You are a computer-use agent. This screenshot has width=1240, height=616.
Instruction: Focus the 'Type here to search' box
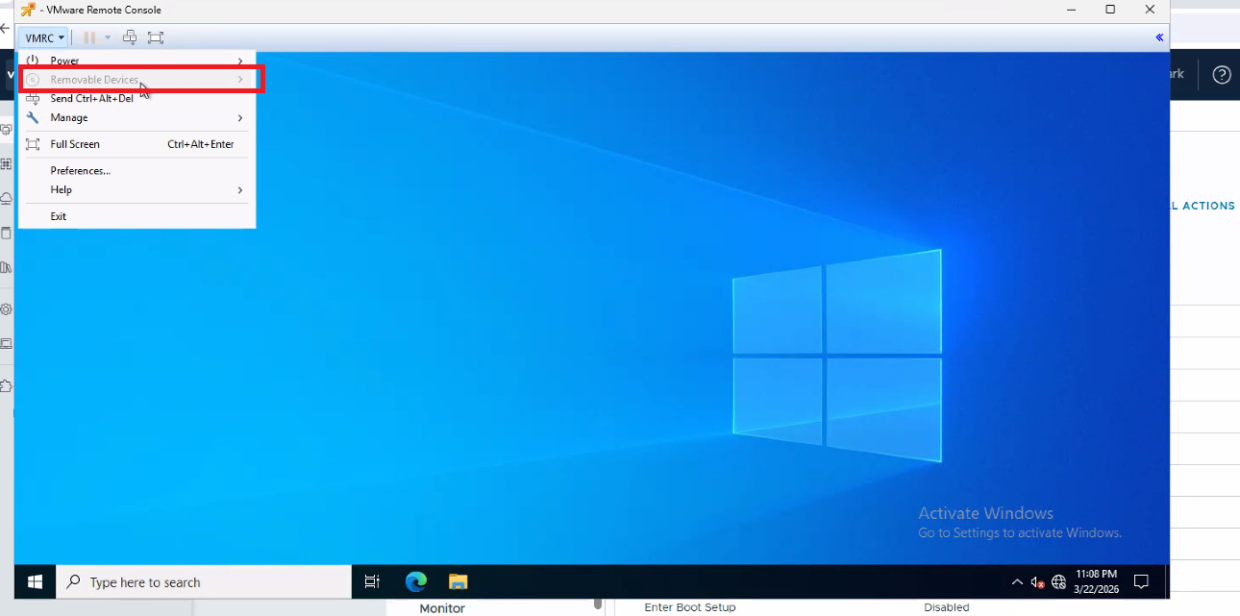pyautogui.click(x=204, y=581)
